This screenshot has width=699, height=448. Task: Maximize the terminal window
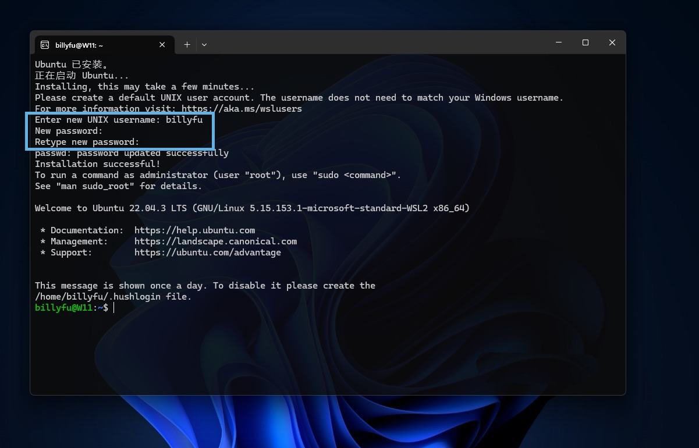pos(586,42)
